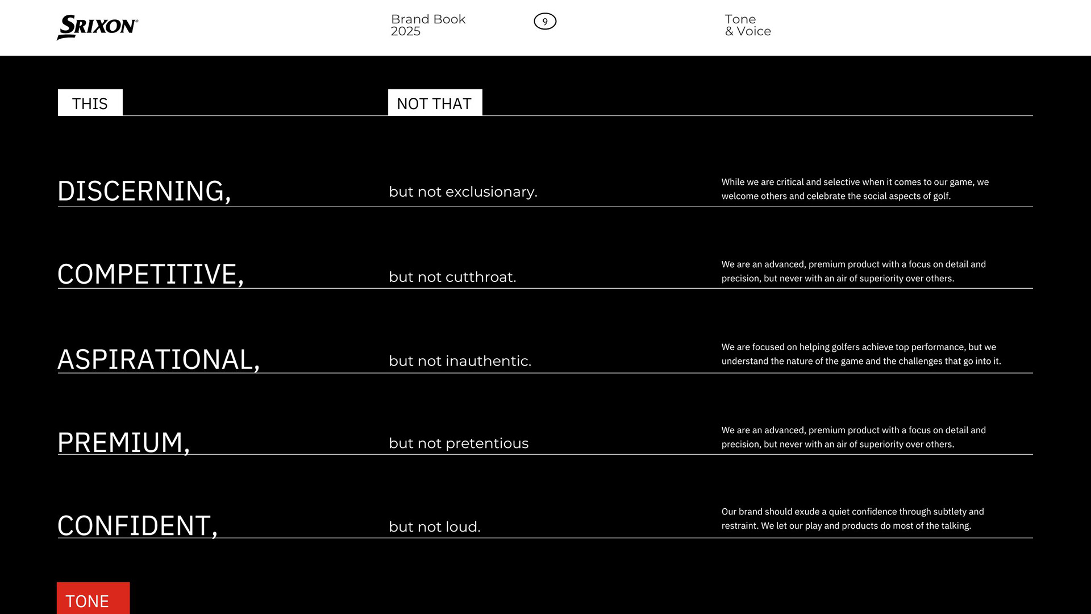Click 'but not cutthroat.' text
Image resolution: width=1091 pixels, height=614 pixels.
452,277
